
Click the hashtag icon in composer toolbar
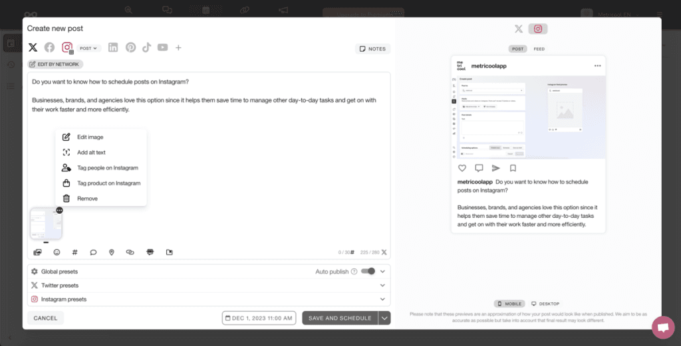click(74, 252)
